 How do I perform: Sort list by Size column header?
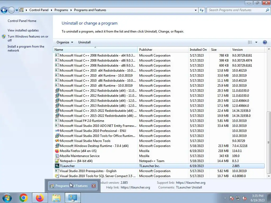click(x=220, y=49)
